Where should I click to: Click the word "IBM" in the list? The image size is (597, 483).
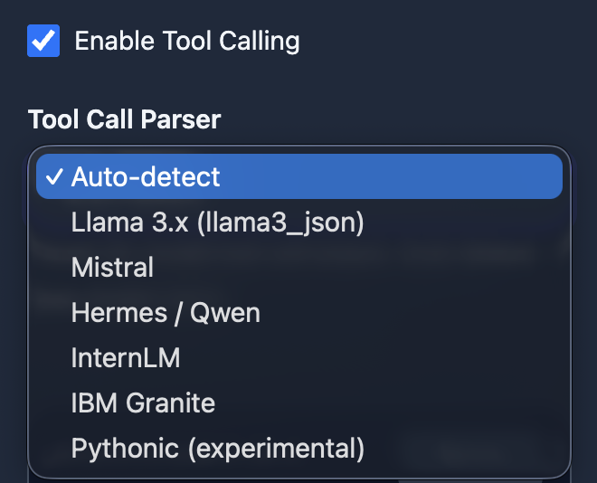point(93,402)
